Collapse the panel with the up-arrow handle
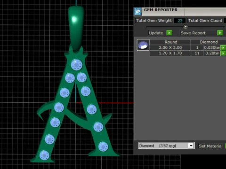The image size is (226, 169). click(186, 27)
